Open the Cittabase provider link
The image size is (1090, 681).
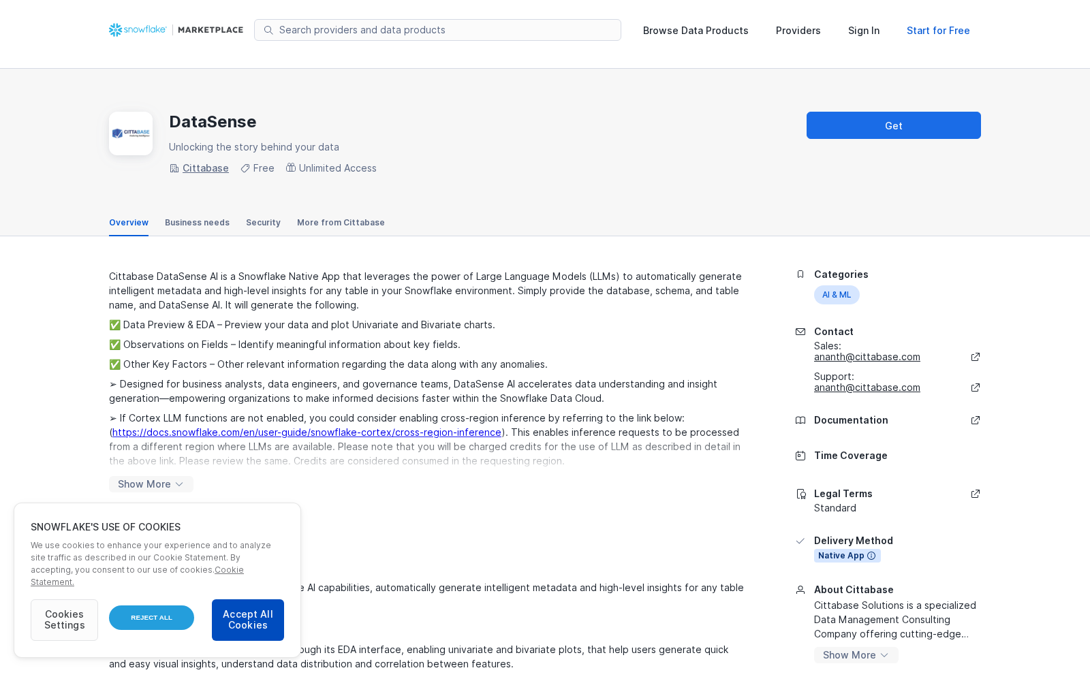pyautogui.click(x=206, y=168)
